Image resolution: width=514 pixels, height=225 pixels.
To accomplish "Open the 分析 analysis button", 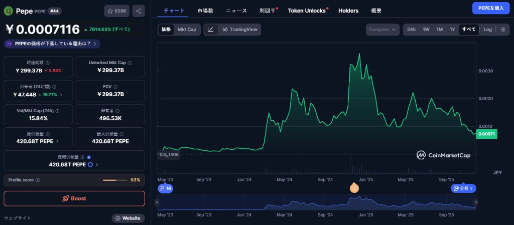I will point(463,188).
